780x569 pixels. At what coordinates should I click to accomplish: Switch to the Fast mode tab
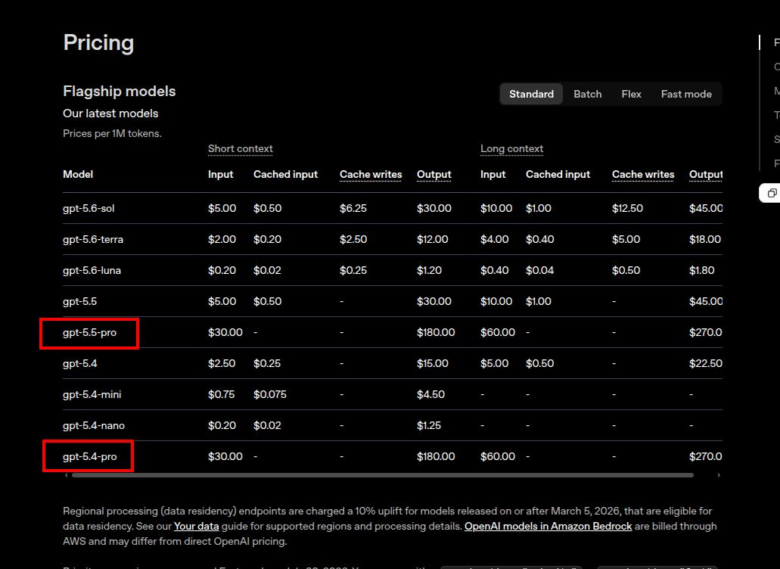coord(686,94)
